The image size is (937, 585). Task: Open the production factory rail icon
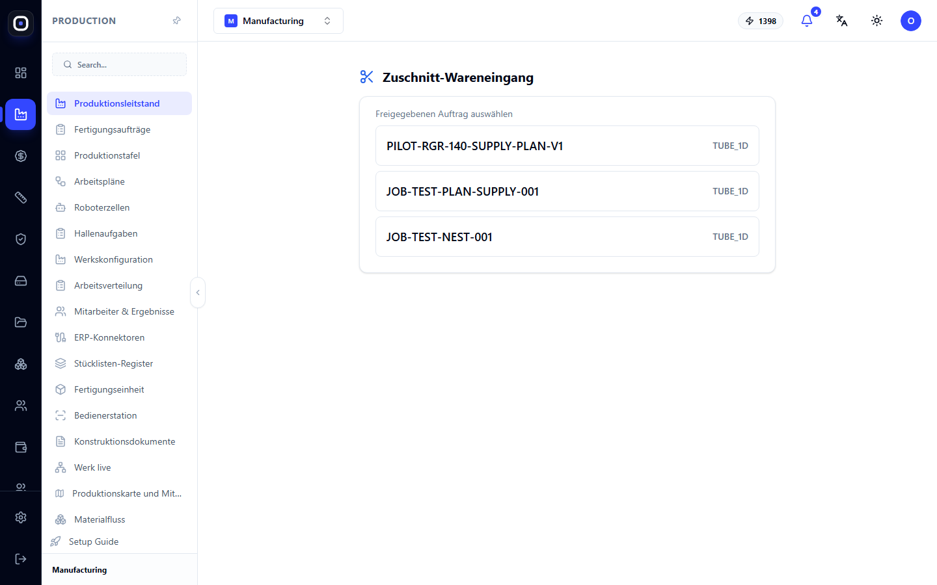click(x=21, y=114)
